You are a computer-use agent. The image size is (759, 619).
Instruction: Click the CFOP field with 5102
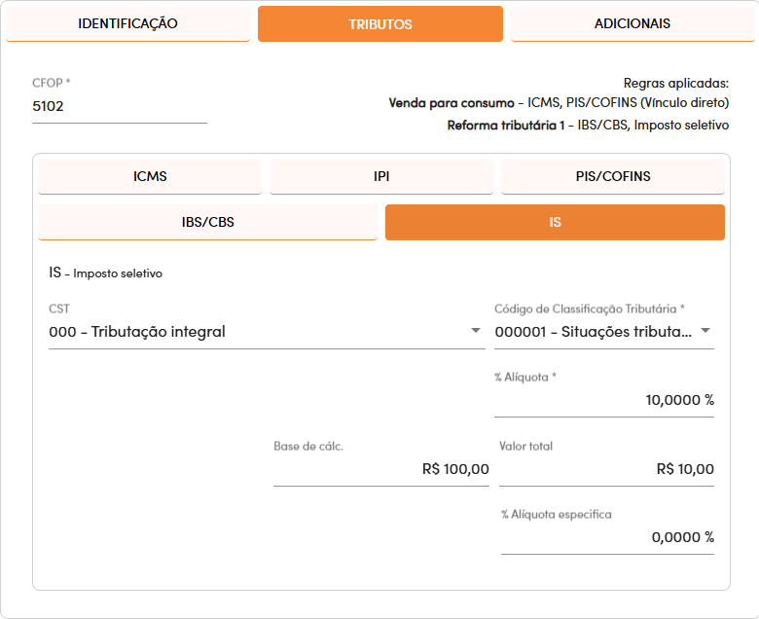coord(120,106)
